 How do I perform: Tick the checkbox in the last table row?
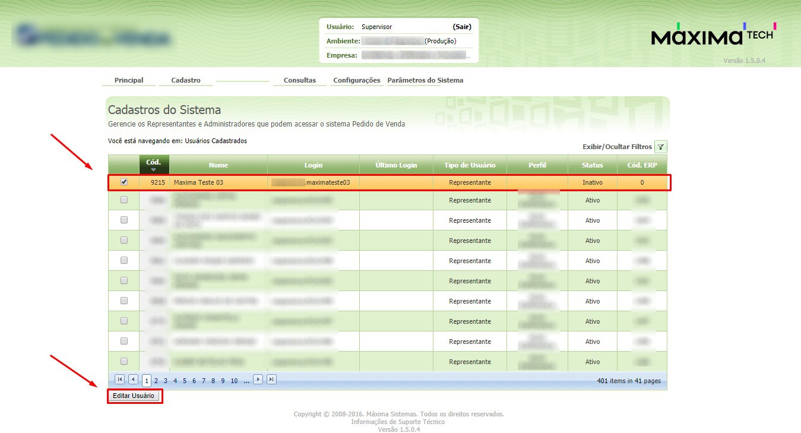pos(124,361)
